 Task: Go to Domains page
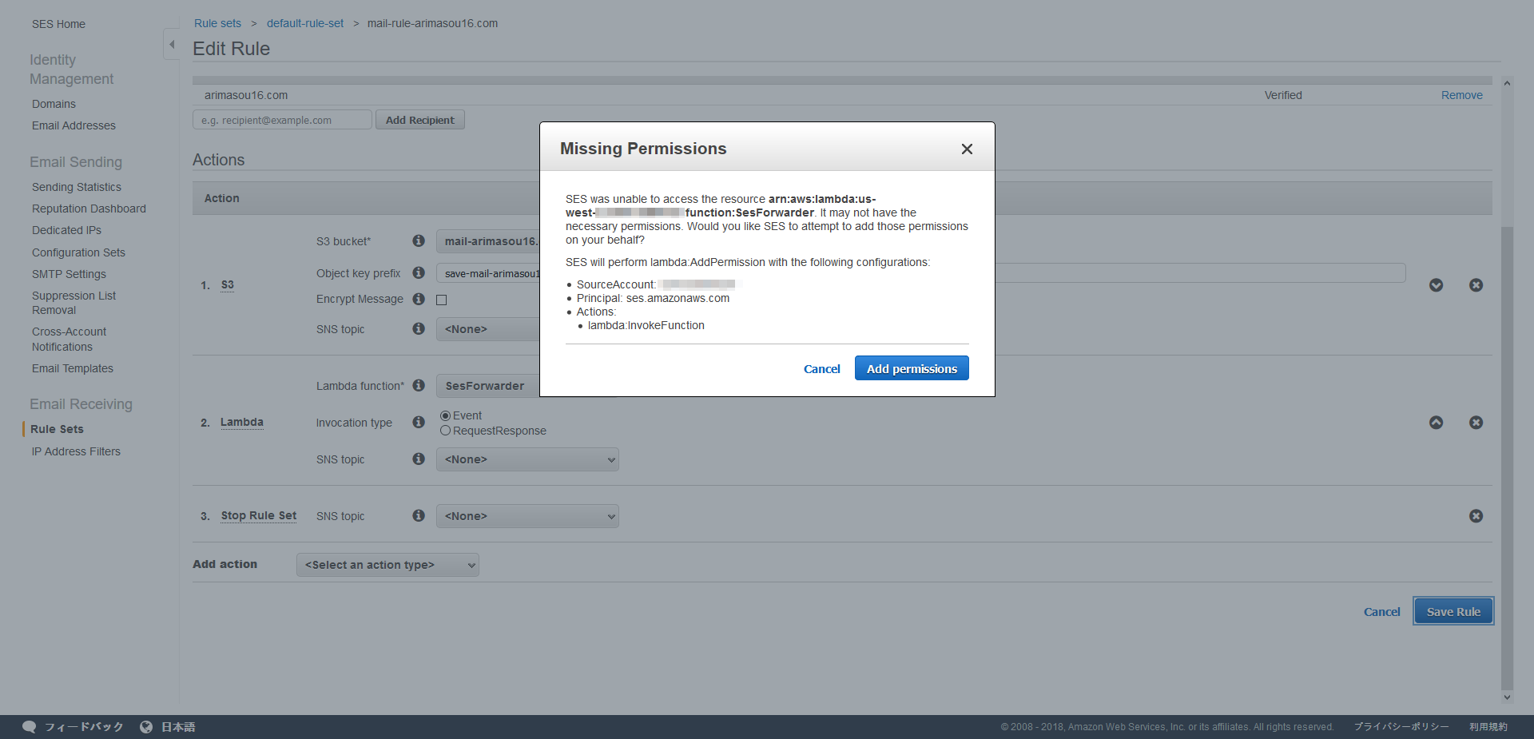point(54,104)
